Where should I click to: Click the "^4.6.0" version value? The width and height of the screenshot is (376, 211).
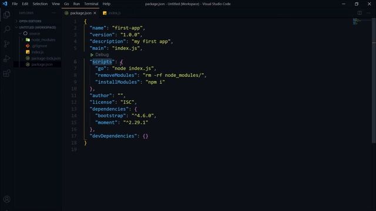[x=143, y=115]
